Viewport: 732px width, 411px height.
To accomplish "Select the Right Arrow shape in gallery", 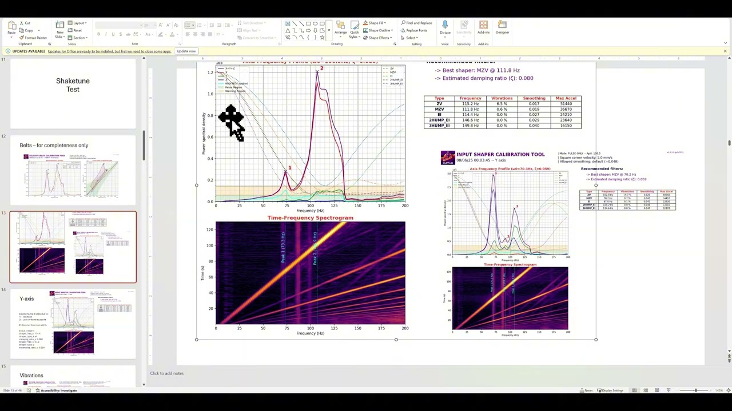I will pos(308,31).
